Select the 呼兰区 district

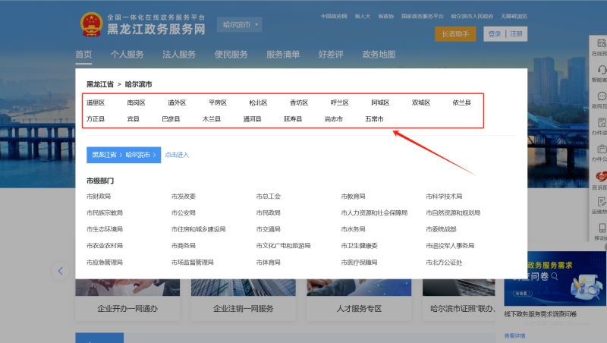339,102
